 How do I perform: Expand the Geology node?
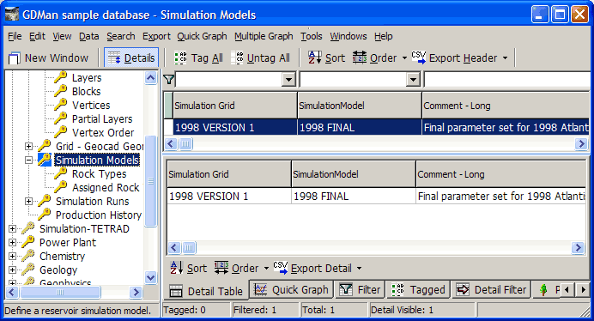(13, 270)
